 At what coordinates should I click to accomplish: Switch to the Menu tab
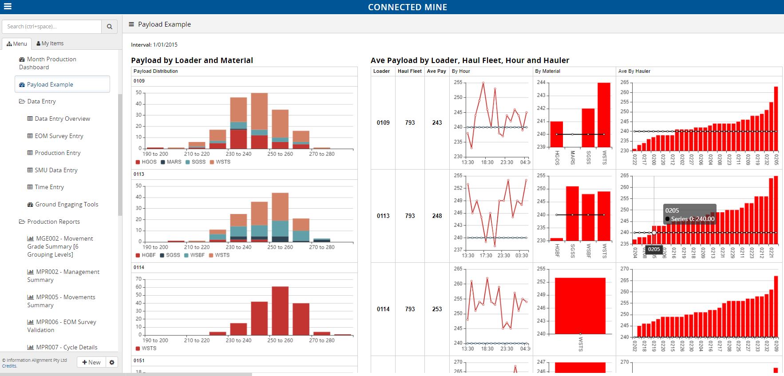tap(17, 44)
